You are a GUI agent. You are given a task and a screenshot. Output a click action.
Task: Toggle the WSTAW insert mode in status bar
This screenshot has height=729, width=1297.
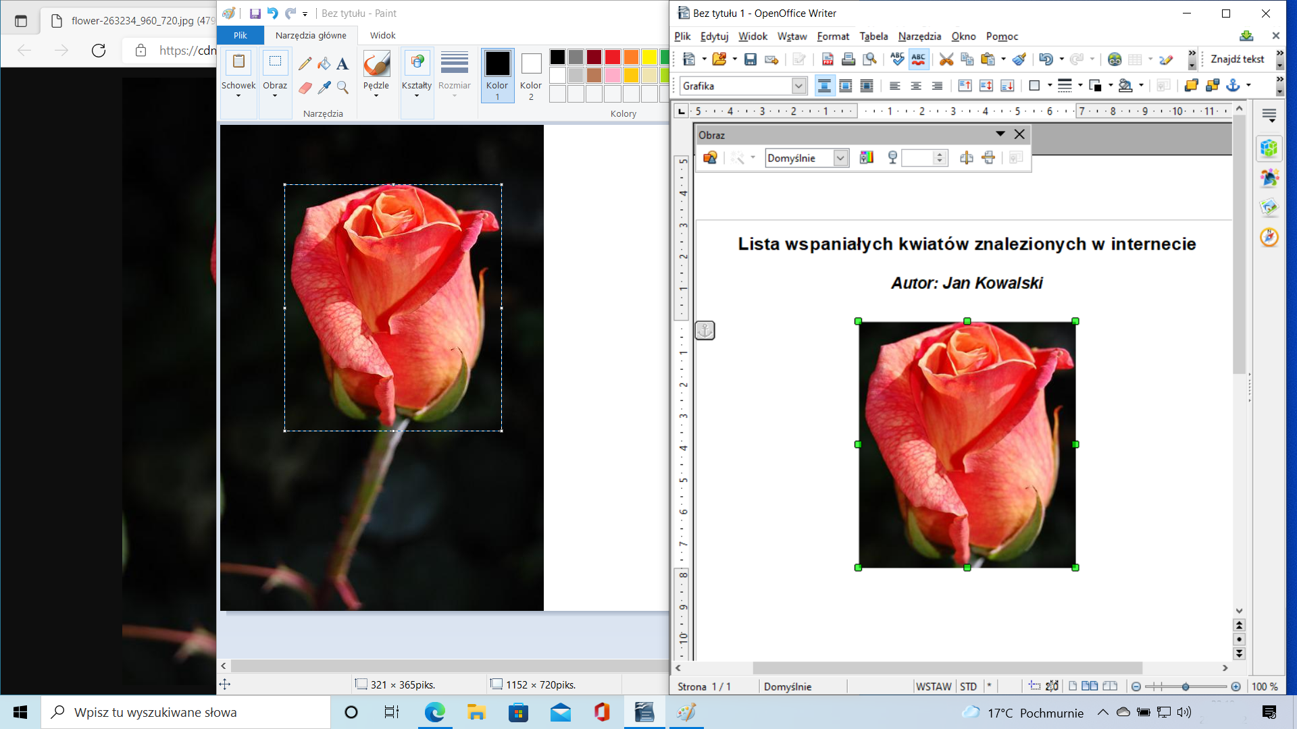[934, 686]
